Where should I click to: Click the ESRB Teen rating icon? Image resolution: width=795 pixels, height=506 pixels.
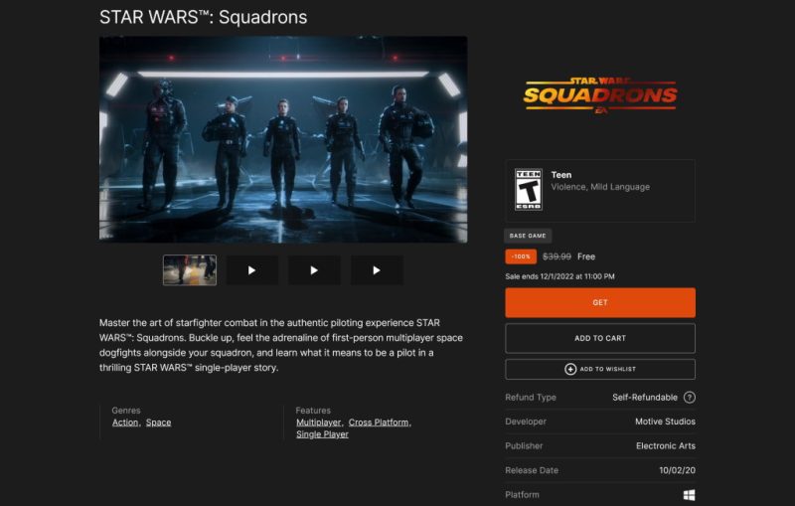529,190
